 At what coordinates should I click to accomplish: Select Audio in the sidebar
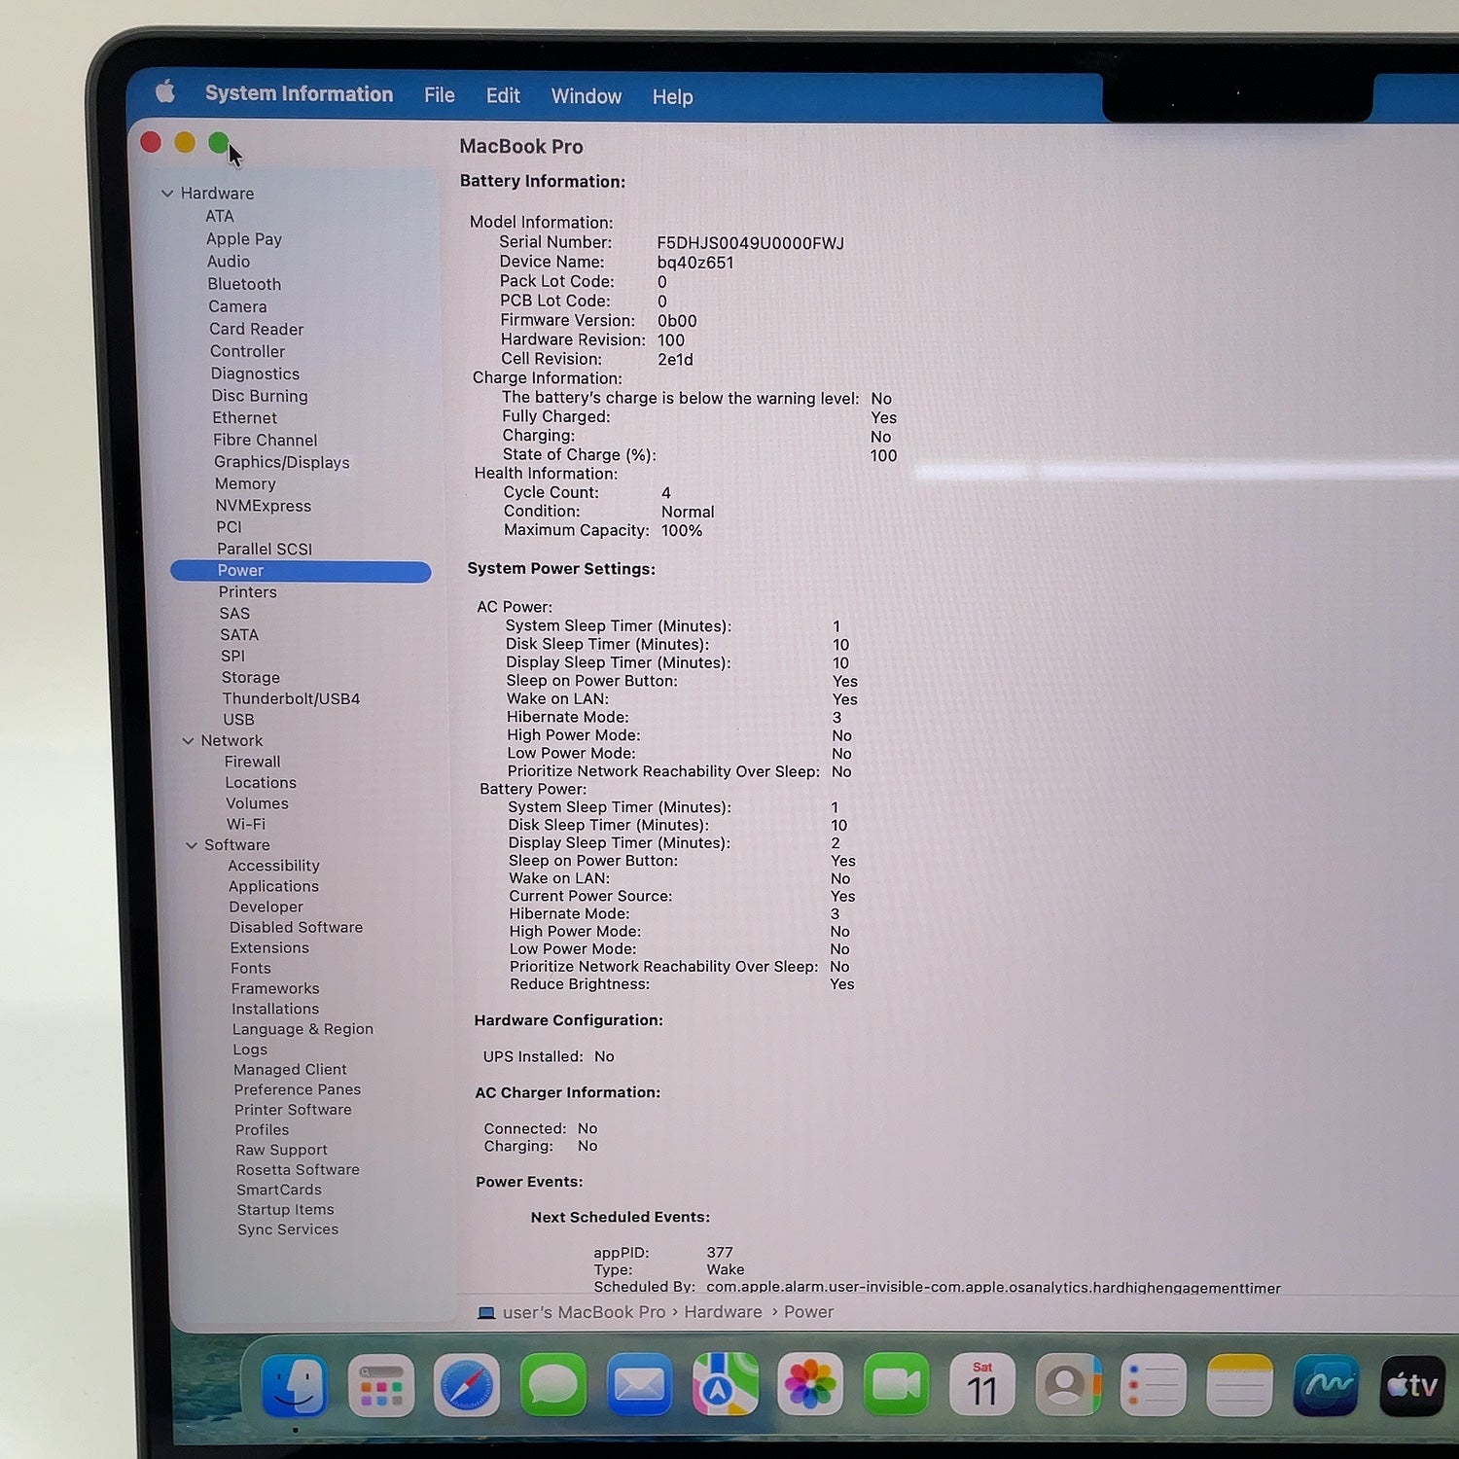coord(229,262)
